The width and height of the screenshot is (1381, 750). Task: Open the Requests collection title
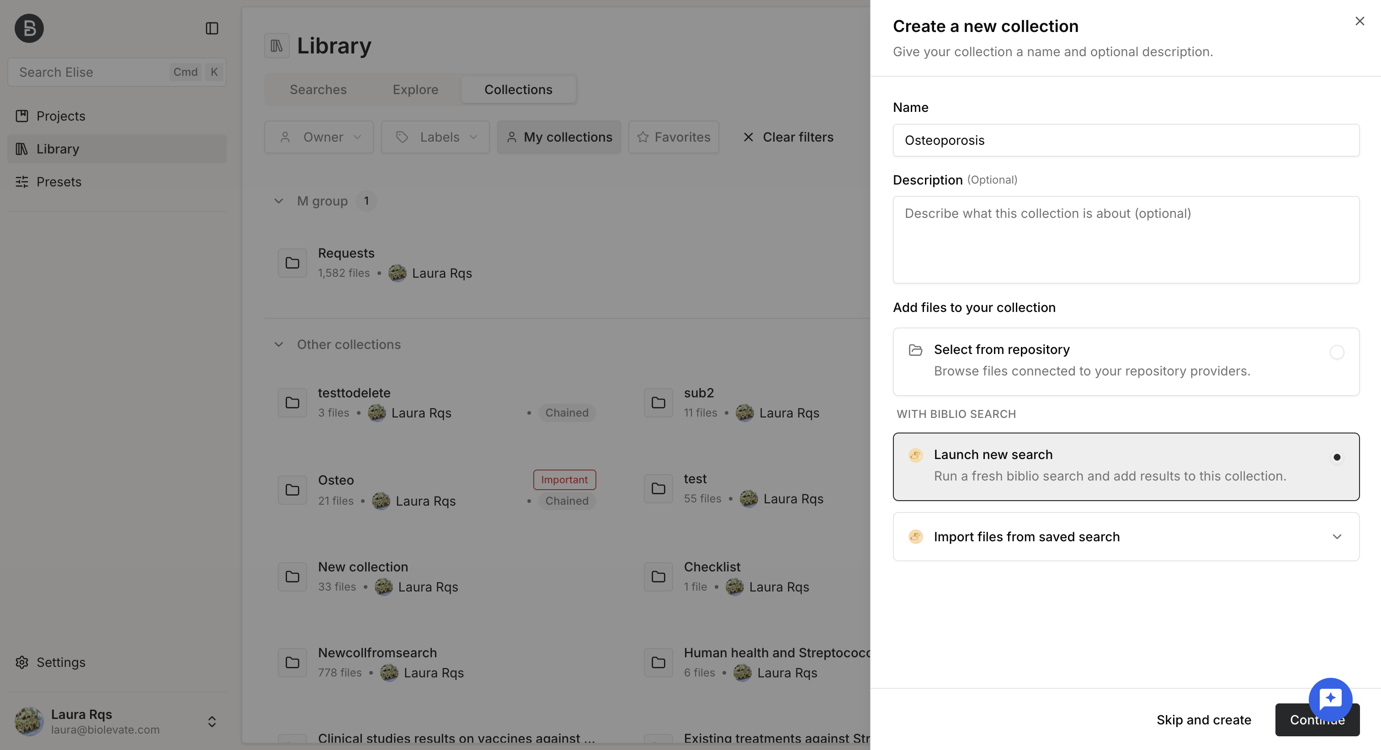346,253
